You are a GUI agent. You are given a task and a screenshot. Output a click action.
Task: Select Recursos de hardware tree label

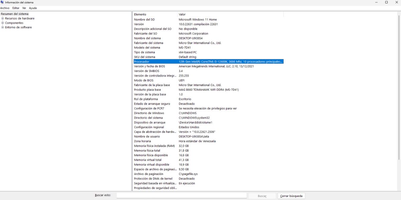[20, 18]
